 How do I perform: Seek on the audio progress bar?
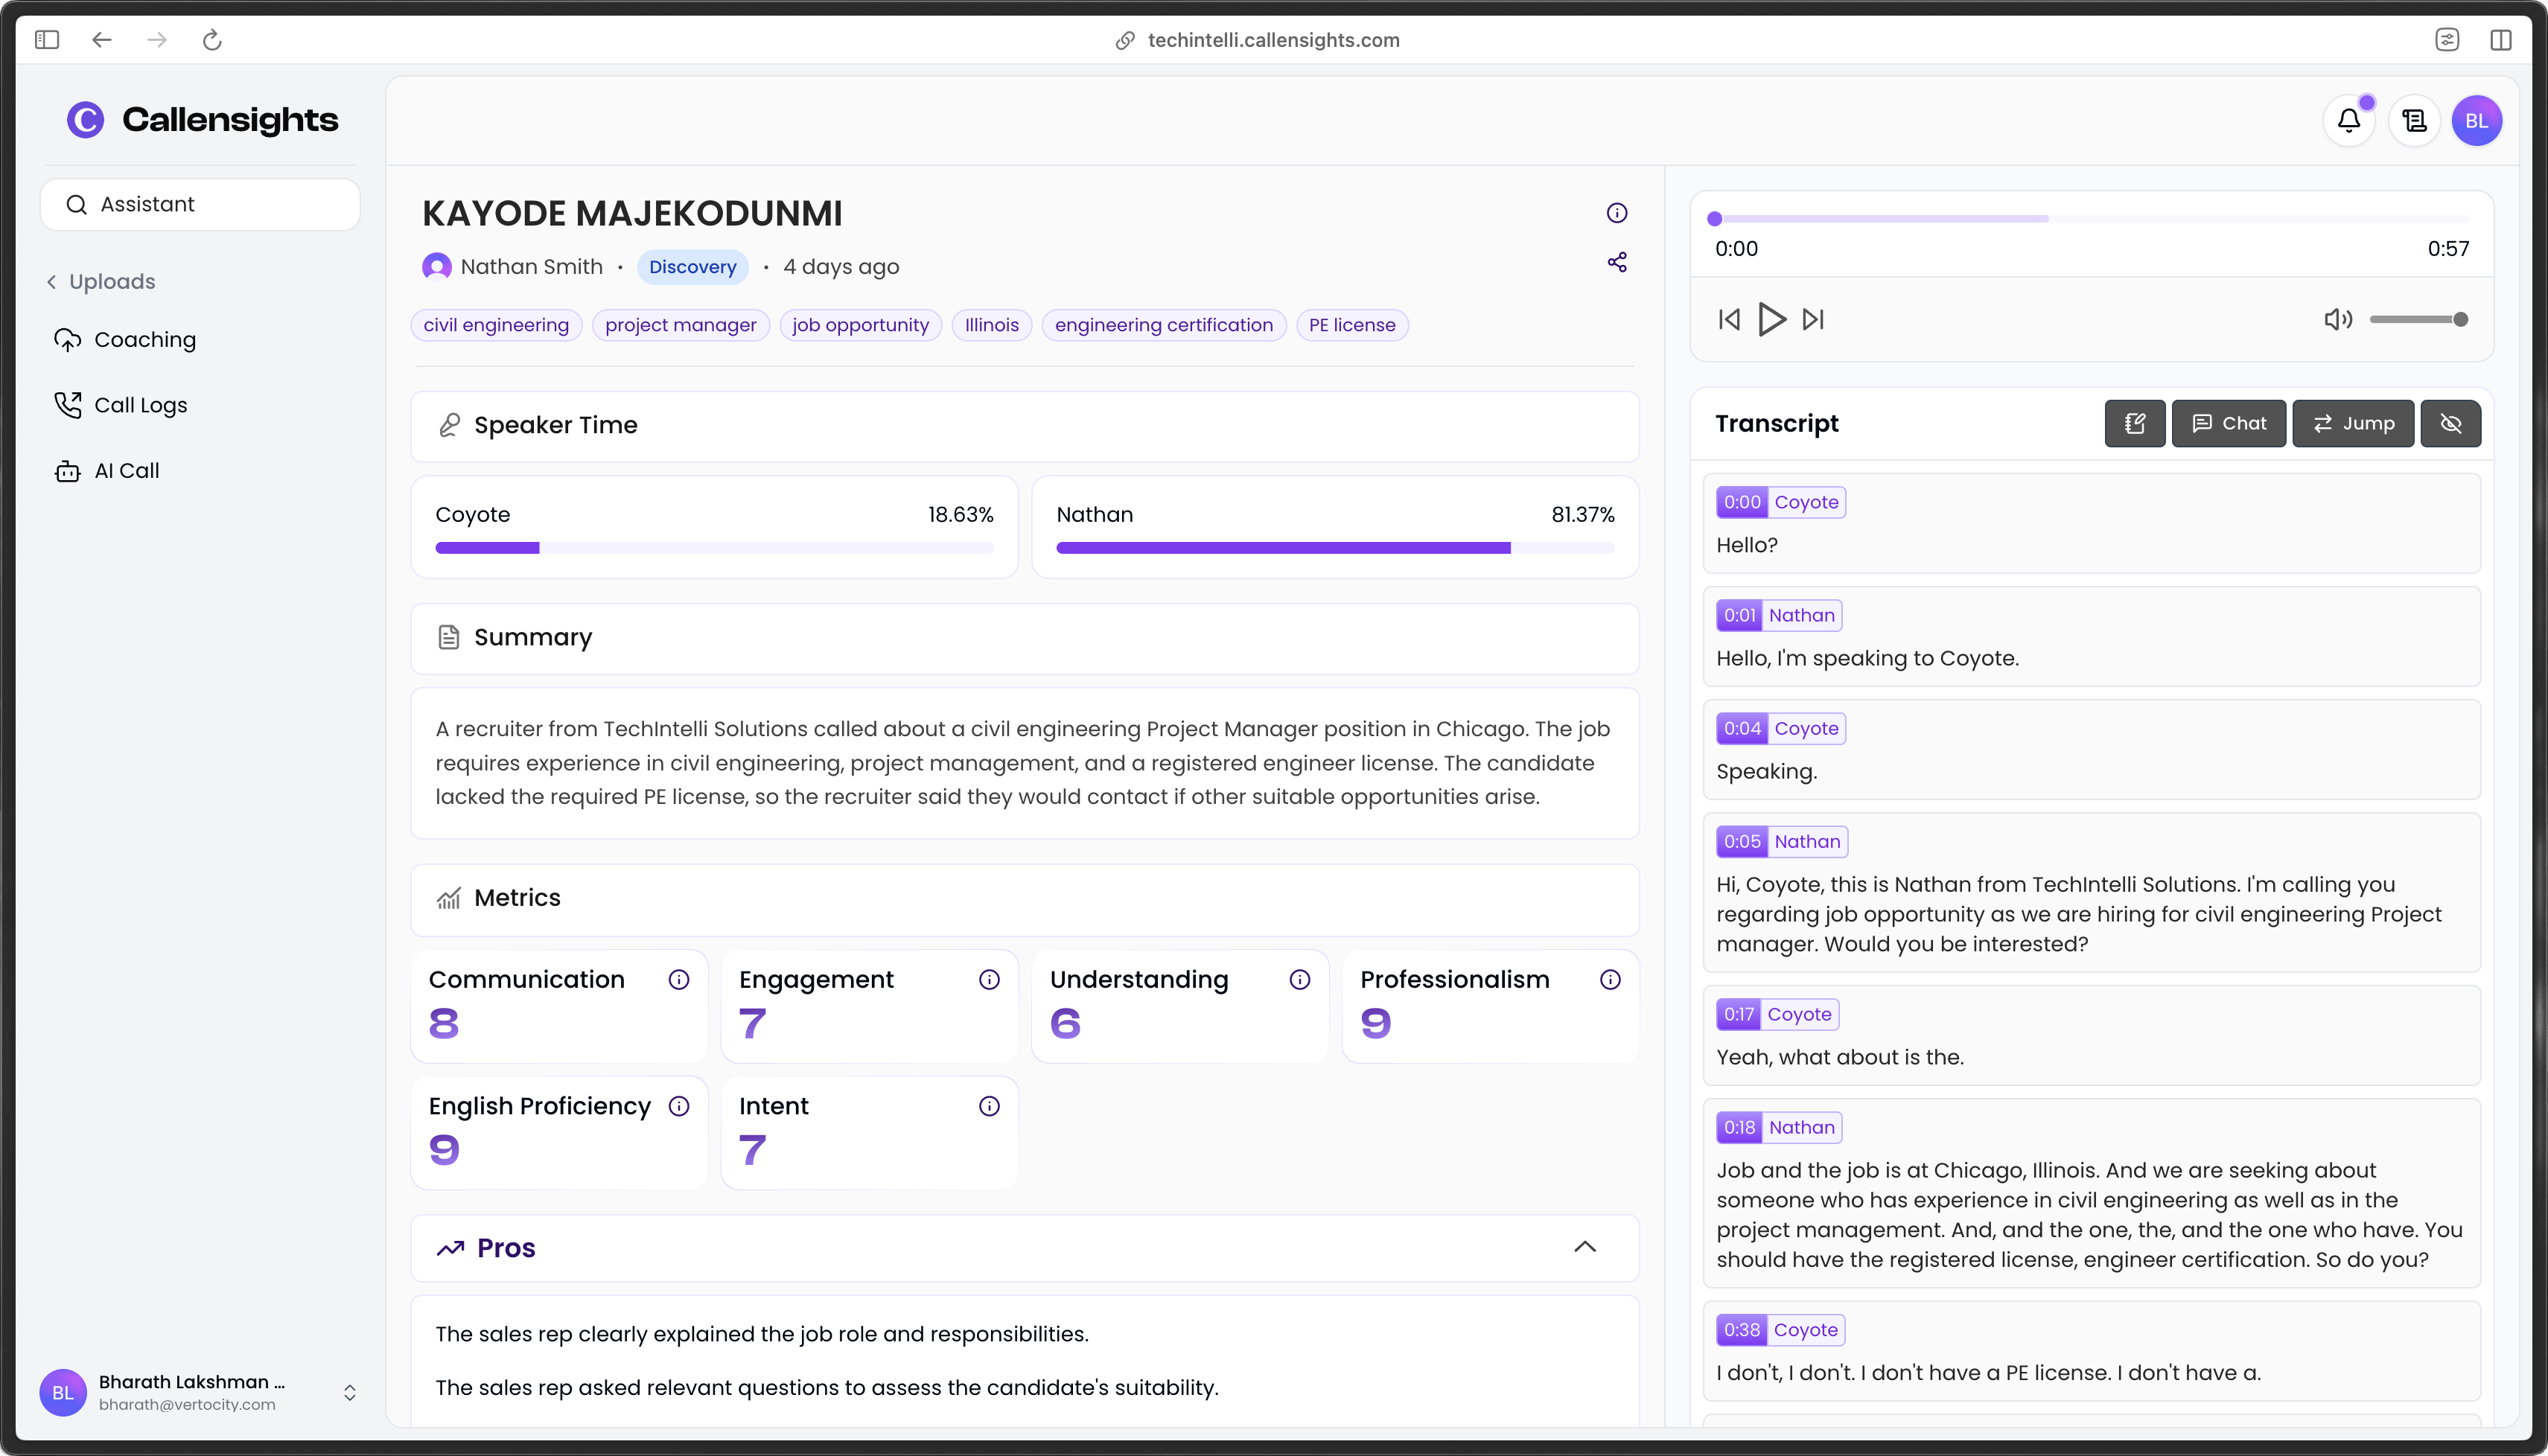2091,218
